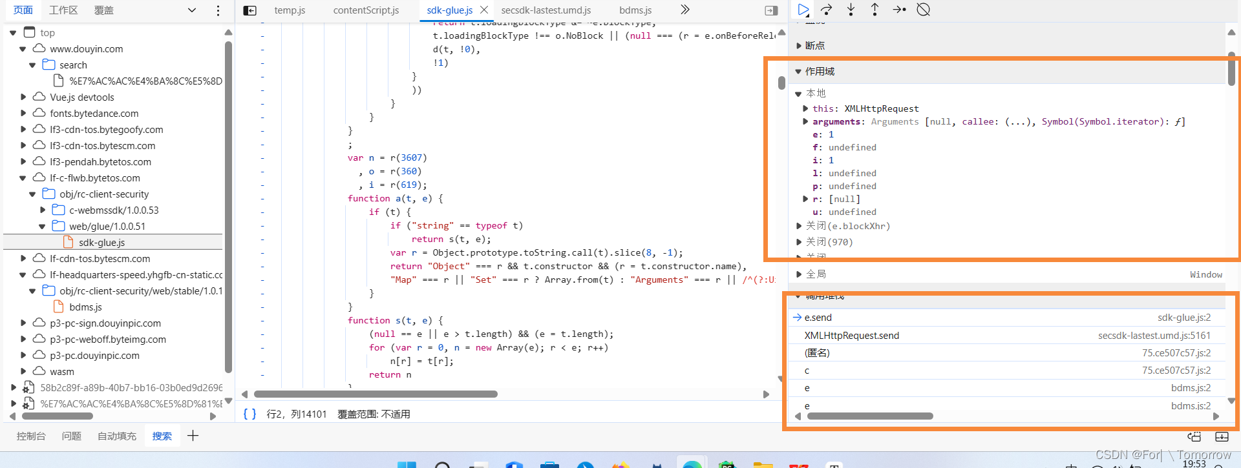Step over the next function call
This screenshot has width=1241, height=468.
click(827, 10)
